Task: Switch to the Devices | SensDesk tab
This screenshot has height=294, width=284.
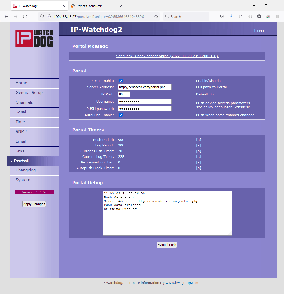Action: (x=97, y=6)
